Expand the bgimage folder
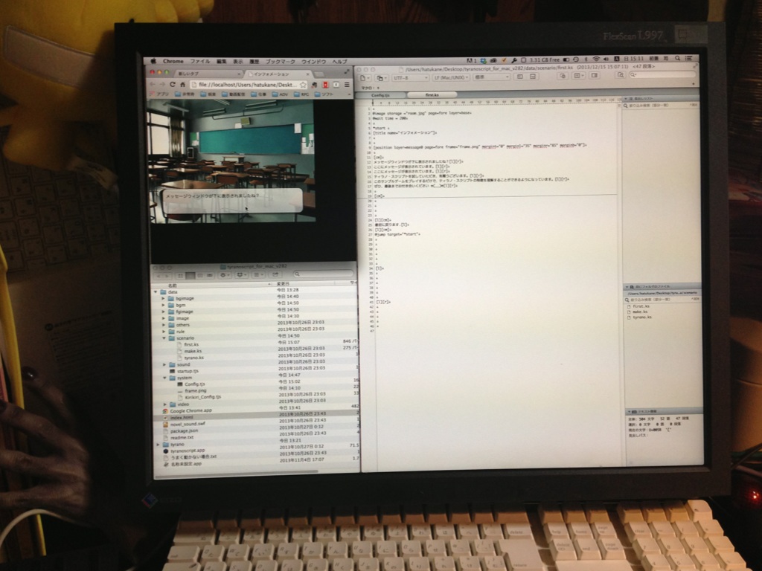762x571 pixels. pyautogui.click(x=163, y=299)
